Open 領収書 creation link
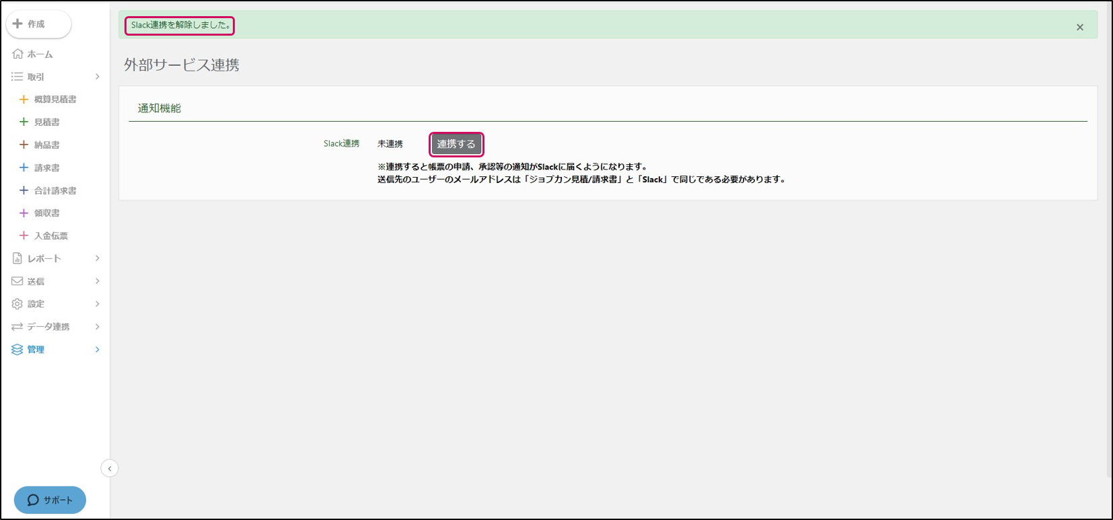 point(47,213)
